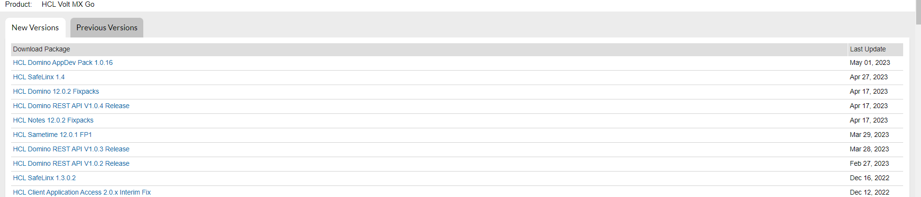Click the May 01, 2023 date cell

[869, 62]
